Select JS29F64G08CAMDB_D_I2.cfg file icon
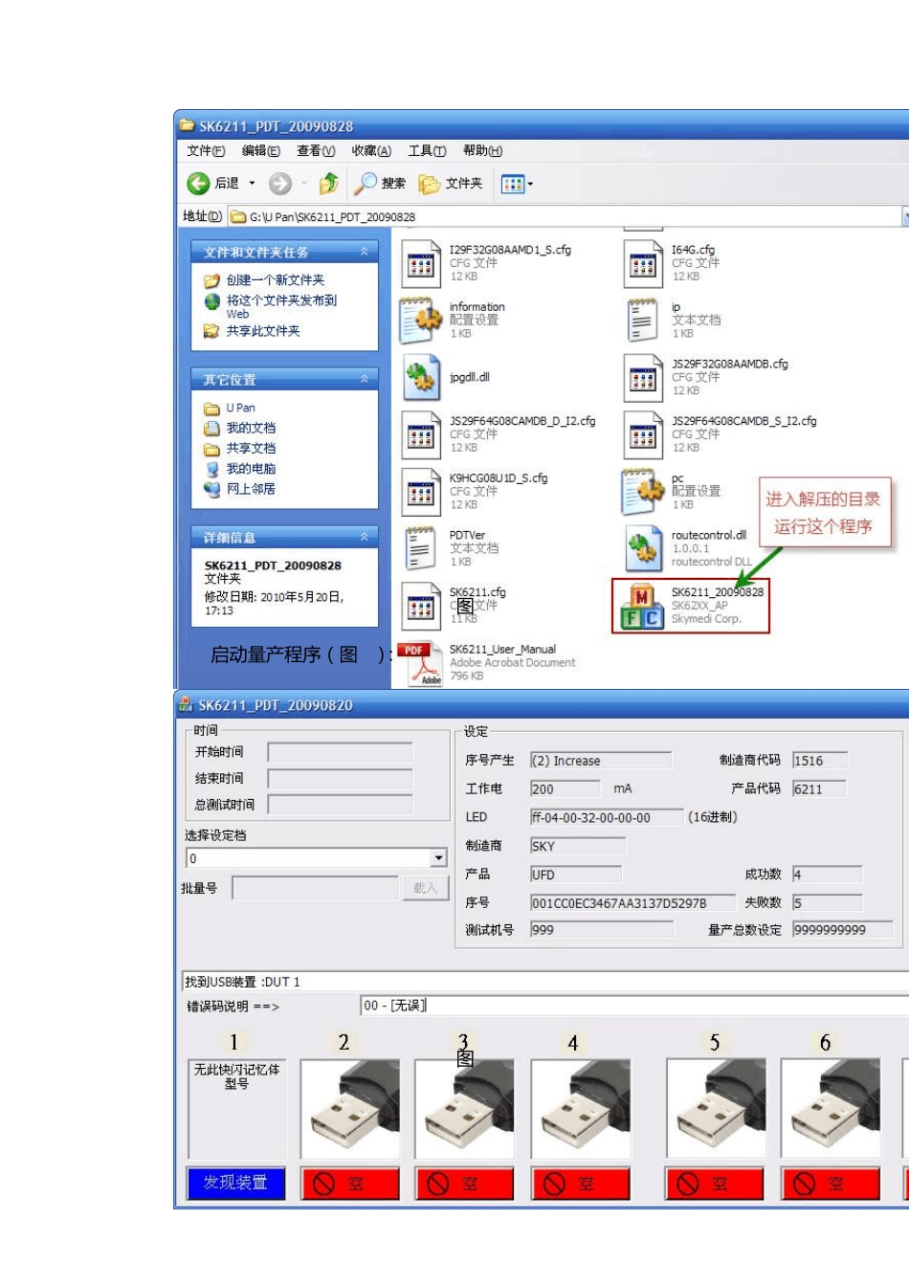 click(x=421, y=435)
